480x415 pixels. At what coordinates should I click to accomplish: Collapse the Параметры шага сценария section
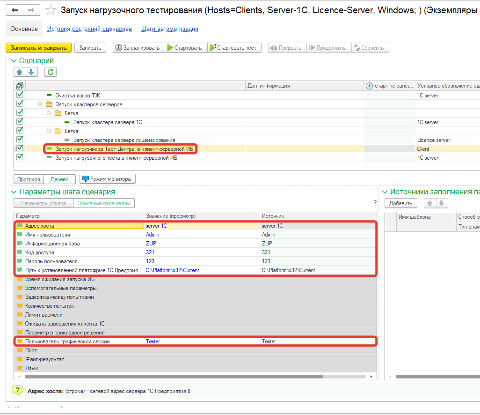coord(13,192)
